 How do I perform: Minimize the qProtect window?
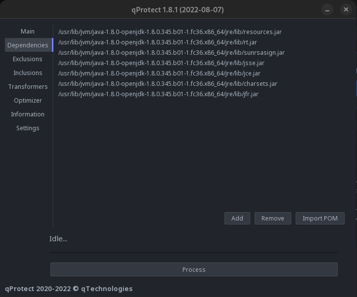[x=327, y=9]
